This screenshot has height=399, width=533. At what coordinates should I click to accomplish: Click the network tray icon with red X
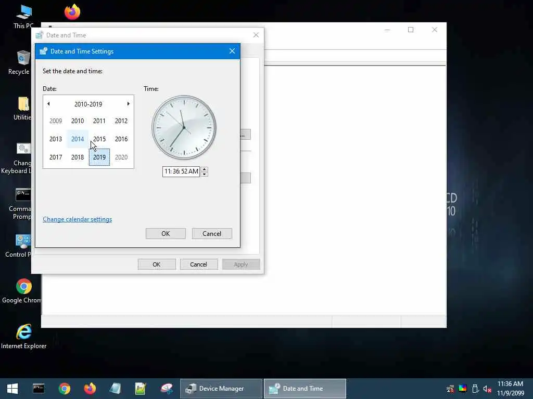click(450, 389)
